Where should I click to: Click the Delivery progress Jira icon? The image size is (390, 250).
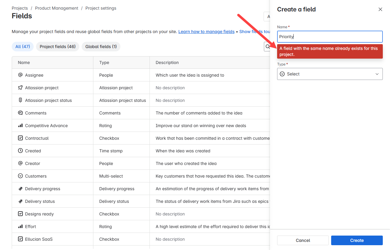point(20,189)
